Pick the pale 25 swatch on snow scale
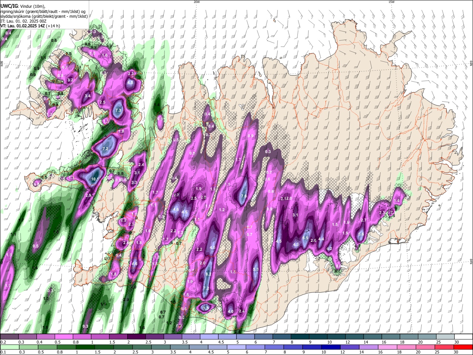 tap(445, 337)
